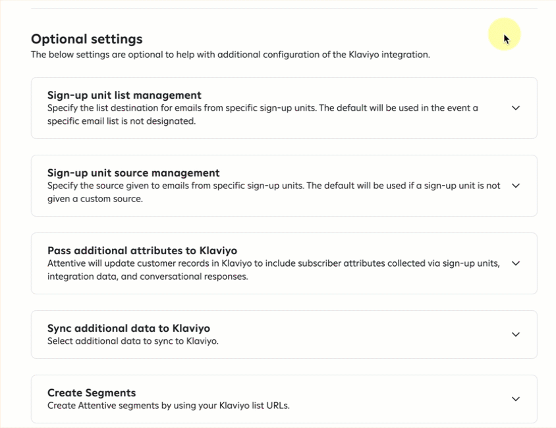Open Pass additional attributes chevron arrow
Screen dimensions: 556x428
point(516,263)
